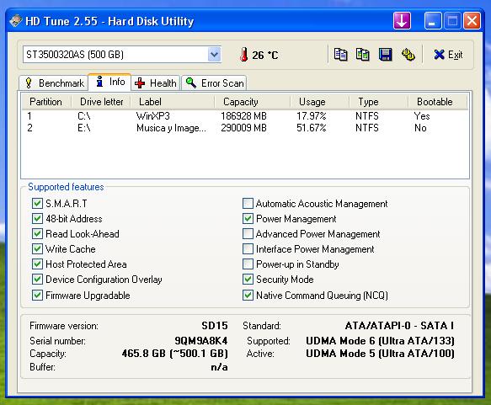Click the save floppy disk icon
The image size is (491, 405).
click(386, 55)
